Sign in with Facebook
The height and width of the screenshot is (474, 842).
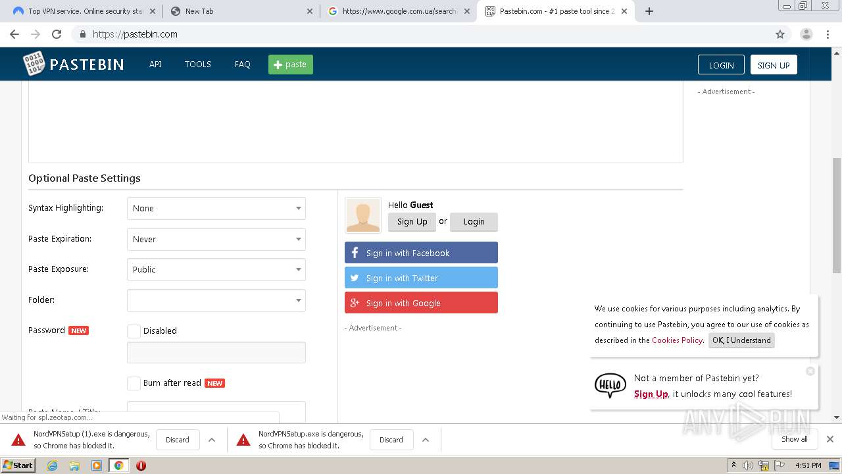tap(421, 253)
